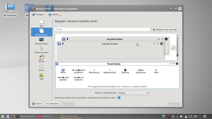Go back with the Przegląd button
The image size is (212, 119).
38,15
